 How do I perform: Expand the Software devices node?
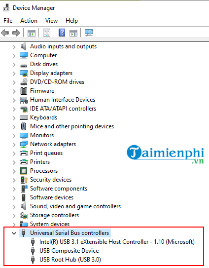[x=14, y=198]
